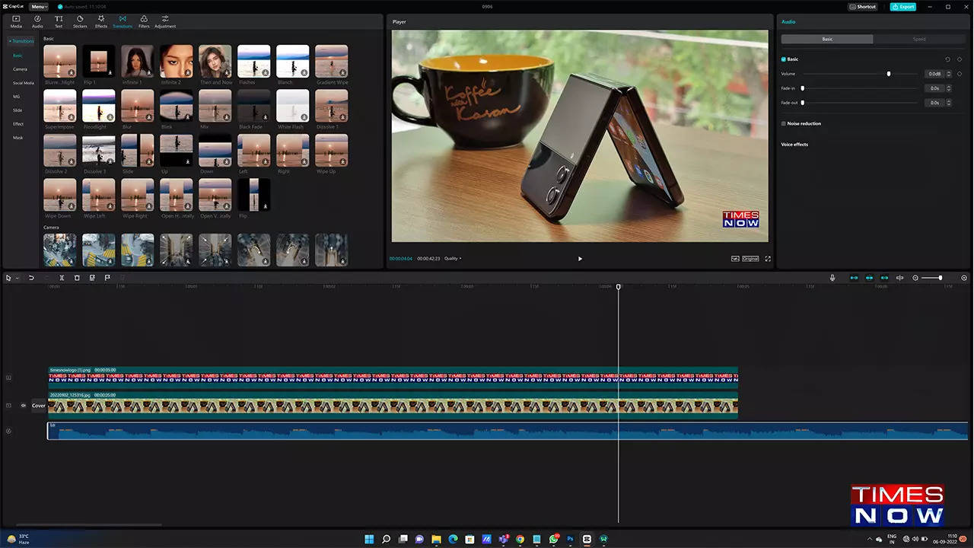Image resolution: width=974 pixels, height=548 pixels.
Task: Select the Camera transitions category
Action: pyautogui.click(x=20, y=69)
